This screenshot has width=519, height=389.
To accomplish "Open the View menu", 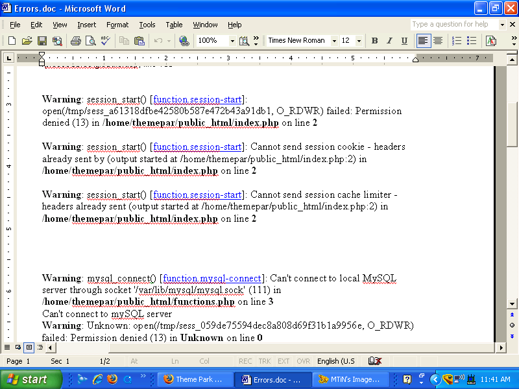I will [x=60, y=25].
